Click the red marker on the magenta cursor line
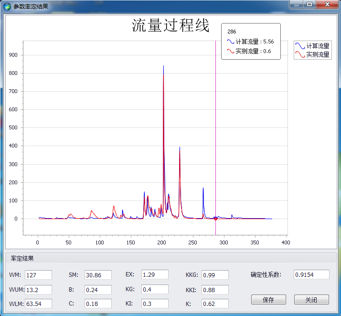 tap(215, 219)
